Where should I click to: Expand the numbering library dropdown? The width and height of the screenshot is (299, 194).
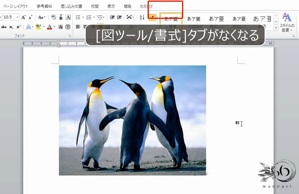(94, 17)
